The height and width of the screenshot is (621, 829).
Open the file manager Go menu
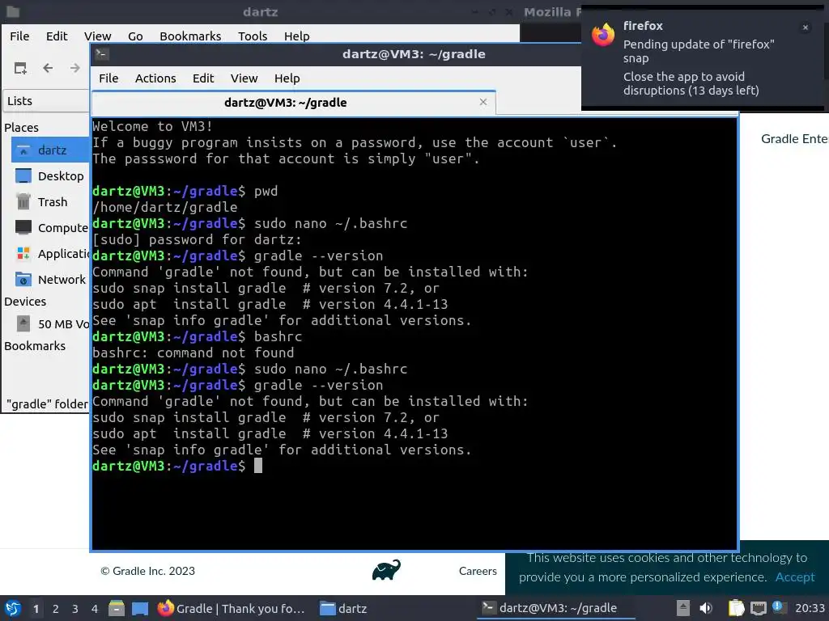tap(135, 36)
